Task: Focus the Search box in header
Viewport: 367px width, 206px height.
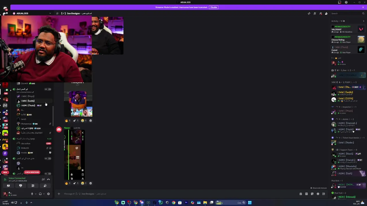Action: [347, 13]
